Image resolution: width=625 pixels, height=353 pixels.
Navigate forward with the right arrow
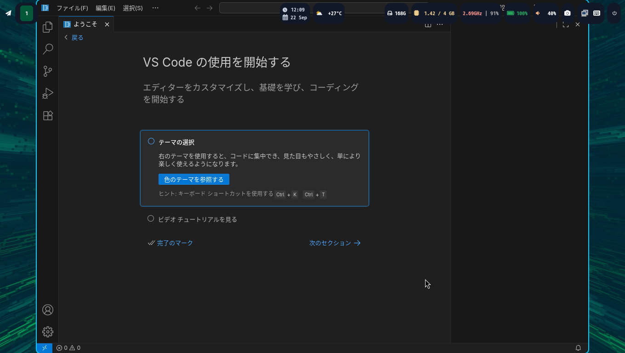tap(210, 8)
